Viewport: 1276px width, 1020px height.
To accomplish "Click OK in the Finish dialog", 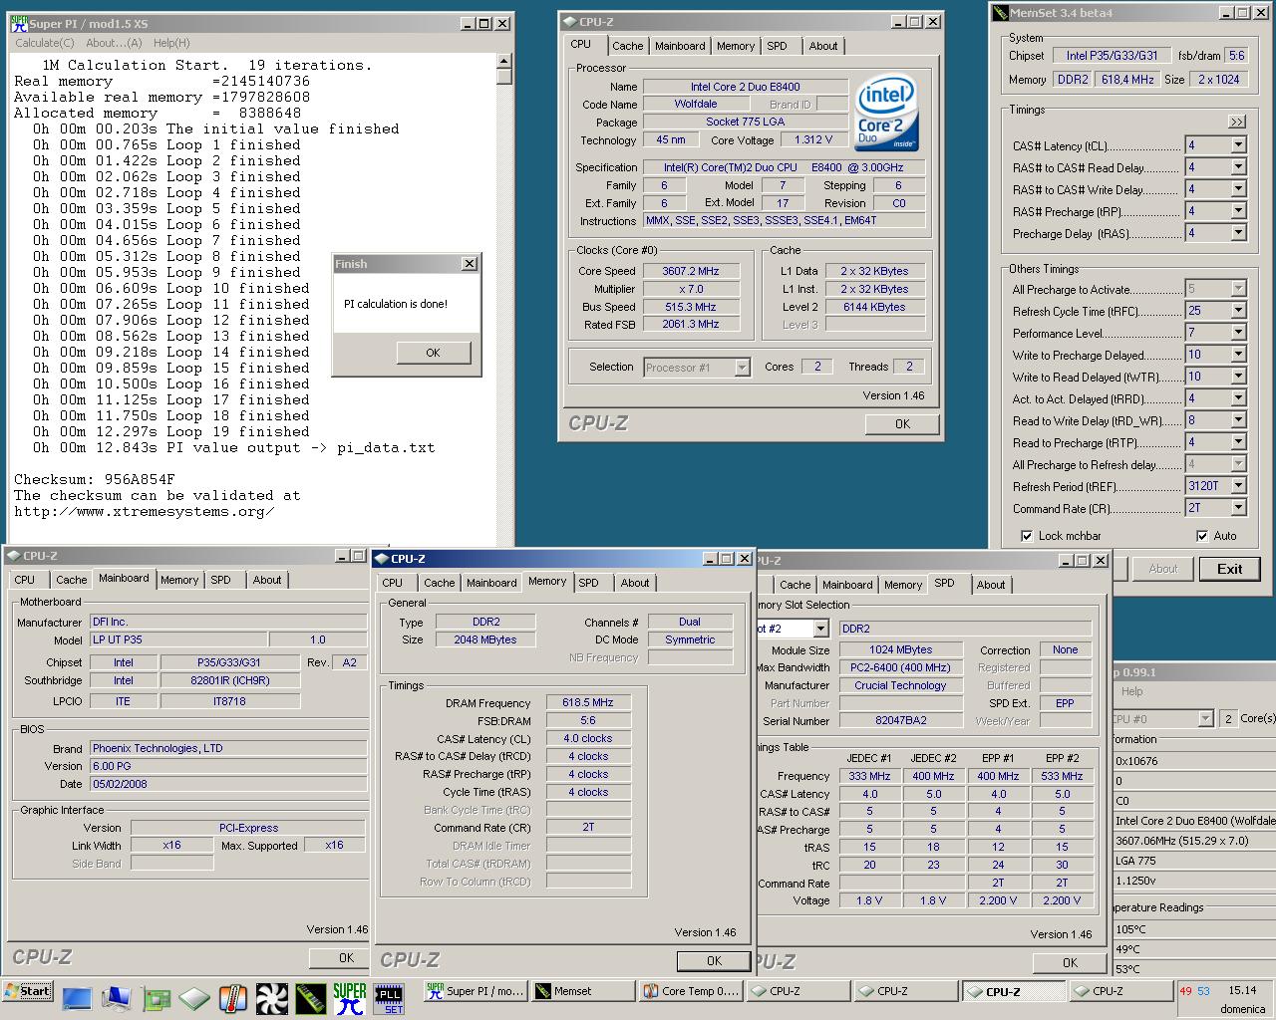I will tap(433, 353).
